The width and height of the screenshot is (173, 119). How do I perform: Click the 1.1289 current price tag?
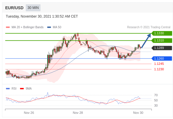pyautogui.click(x=162, y=48)
